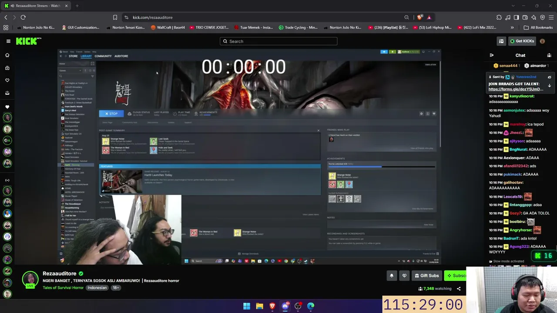Screen dimensions: 557x313
Task: Focus the Kick search field
Action: (278, 41)
